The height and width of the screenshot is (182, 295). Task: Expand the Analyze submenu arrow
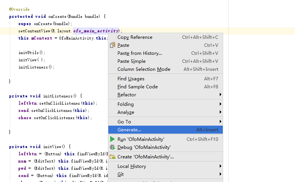click(220, 112)
